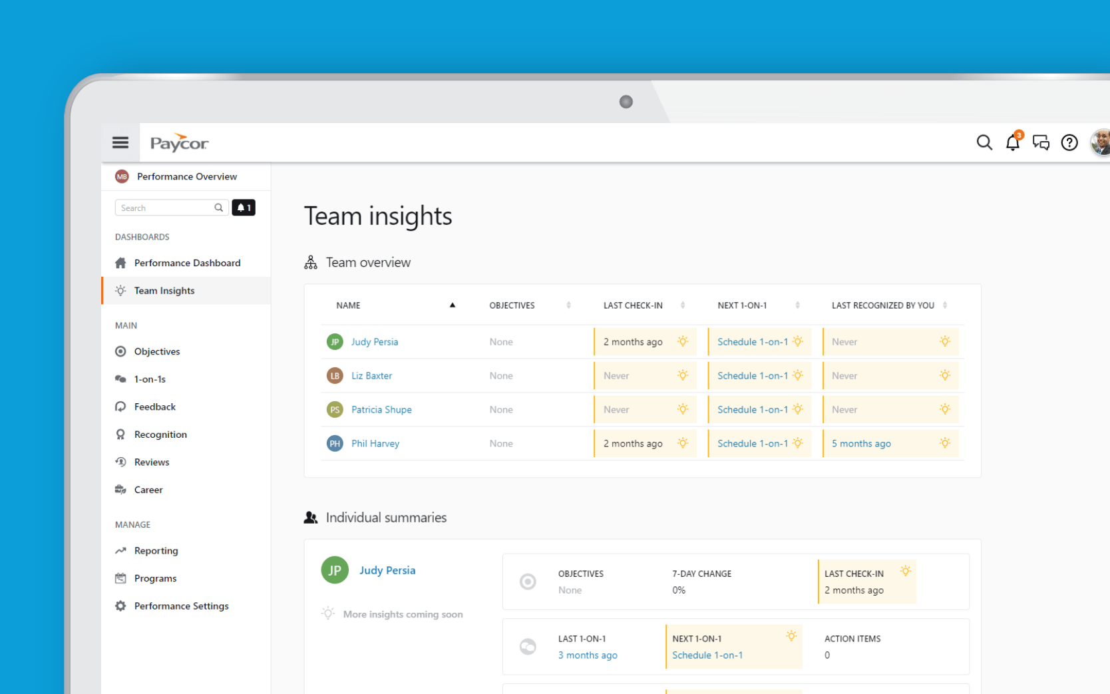The height and width of the screenshot is (694, 1110).
Task: Open Judy Persia link in table
Action: (375, 342)
